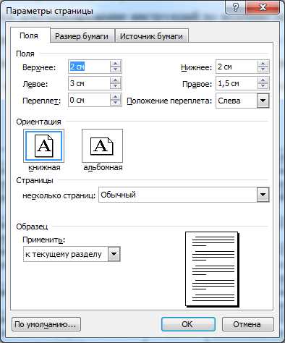Click the несколько страниц label

(x=59, y=195)
